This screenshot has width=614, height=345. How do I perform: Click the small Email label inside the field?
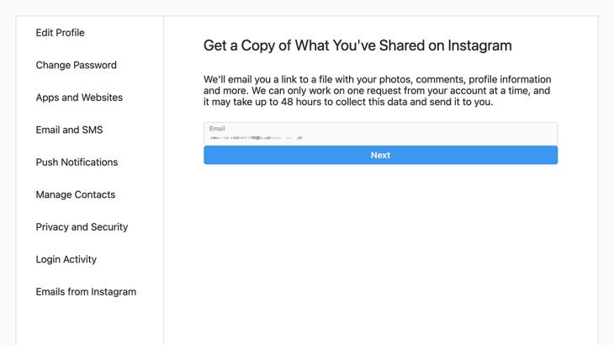pos(217,129)
